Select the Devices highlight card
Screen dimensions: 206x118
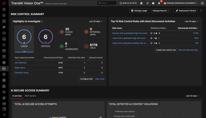46,39
